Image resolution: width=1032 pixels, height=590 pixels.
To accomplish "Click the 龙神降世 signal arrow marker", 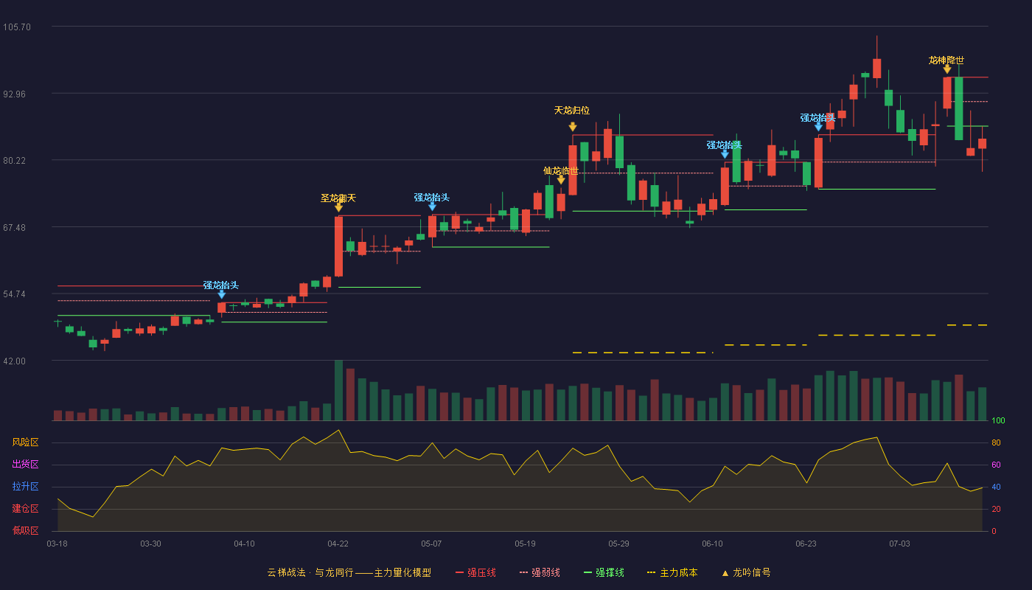I will click(947, 69).
